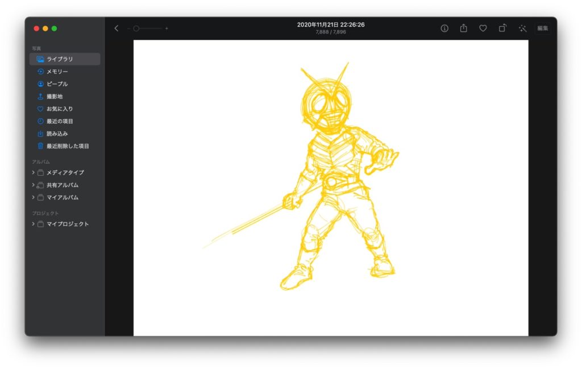
Task: Expand the マイアルバム folder chevron
Action: (33, 197)
